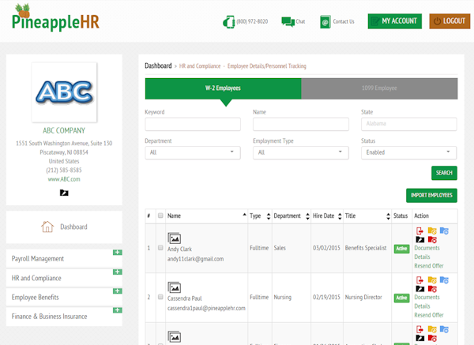The image size is (474, 345).
Task: Click the PineappleHR logo
Action: (55, 17)
